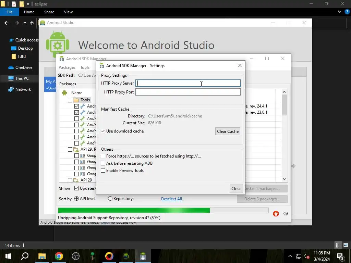Go back in File Explorer
Screen dimensions: 351x263
click(7, 23)
